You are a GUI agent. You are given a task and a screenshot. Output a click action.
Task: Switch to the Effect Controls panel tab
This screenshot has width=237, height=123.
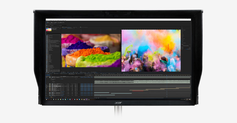55,27
